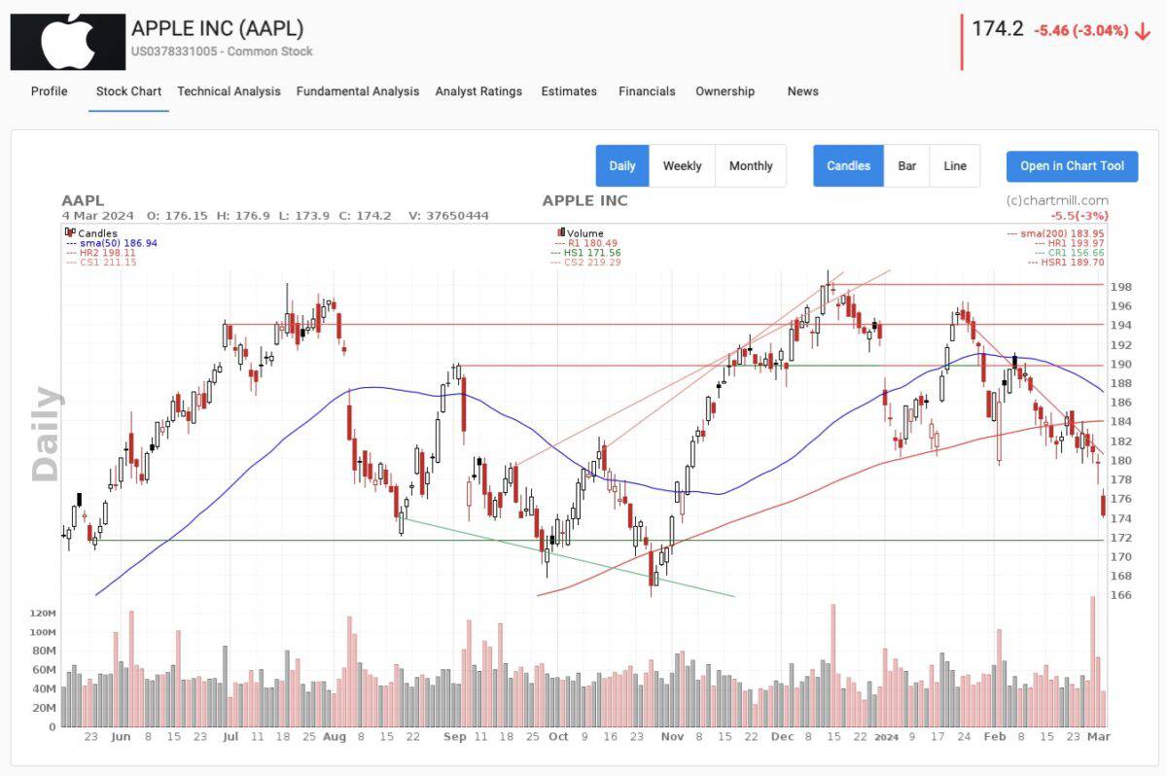Open the Technical Analysis tab
Screen dimensions: 1167x776
point(229,91)
